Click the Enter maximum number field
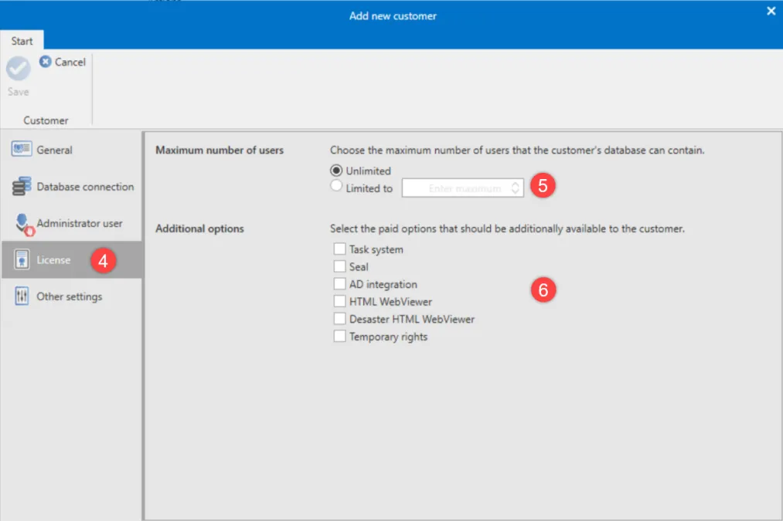 coord(462,188)
